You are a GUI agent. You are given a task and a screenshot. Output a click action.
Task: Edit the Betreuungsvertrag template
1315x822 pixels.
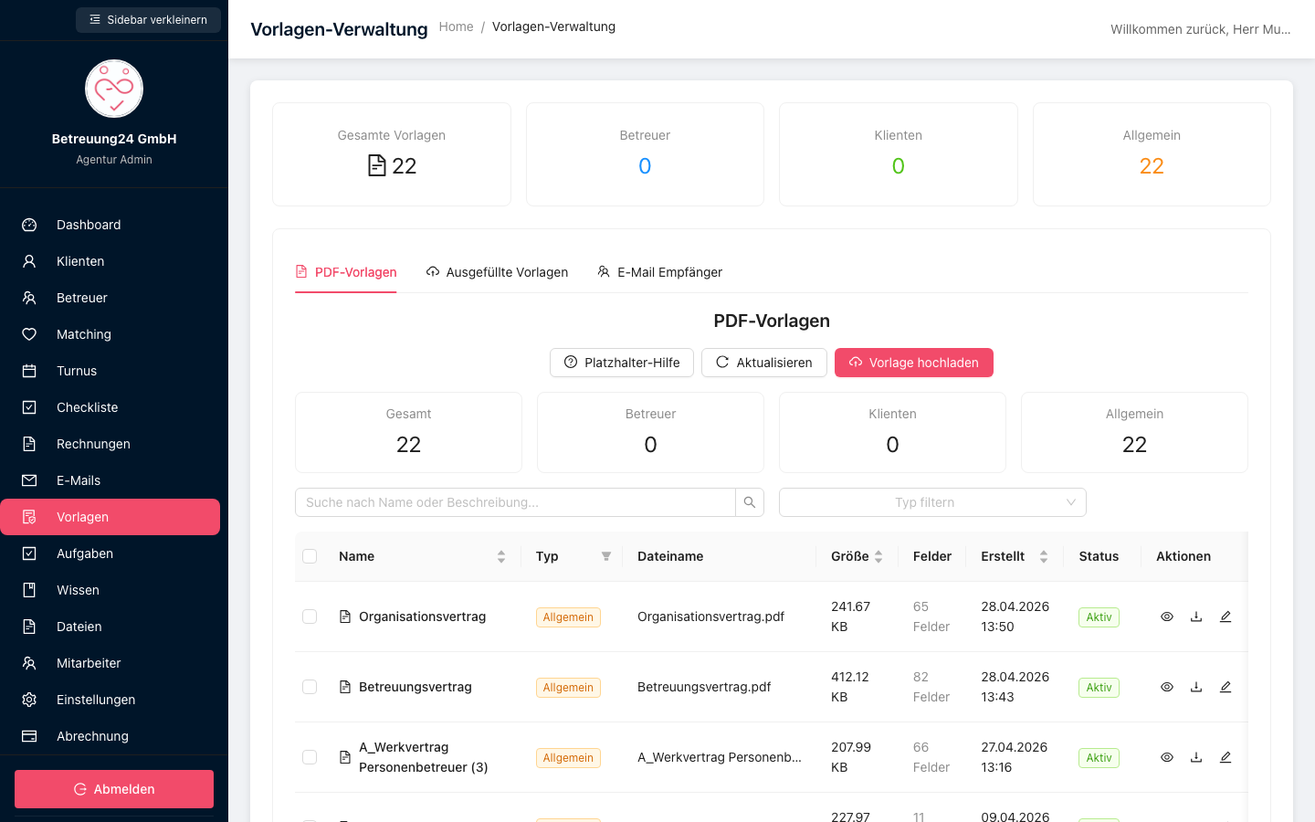(1226, 687)
